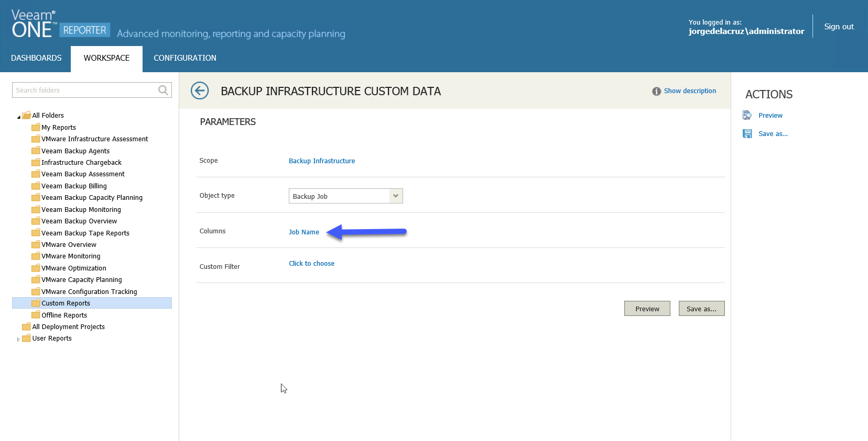Click the Custom Filter 'Click to choose' link

[x=312, y=264]
